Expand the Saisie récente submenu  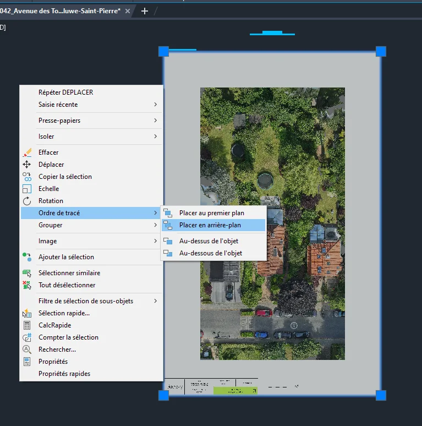coord(155,105)
